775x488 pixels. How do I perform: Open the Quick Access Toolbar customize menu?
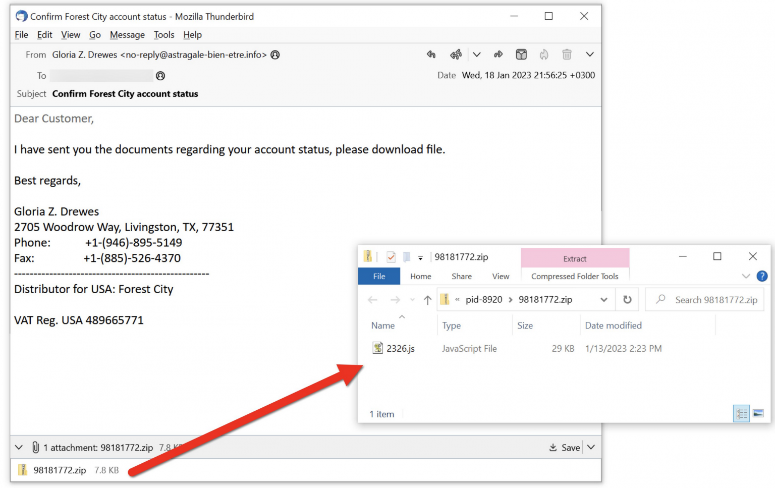[x=422, y=257]
